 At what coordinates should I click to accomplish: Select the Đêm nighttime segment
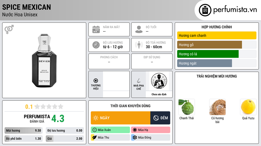point(160,118)
